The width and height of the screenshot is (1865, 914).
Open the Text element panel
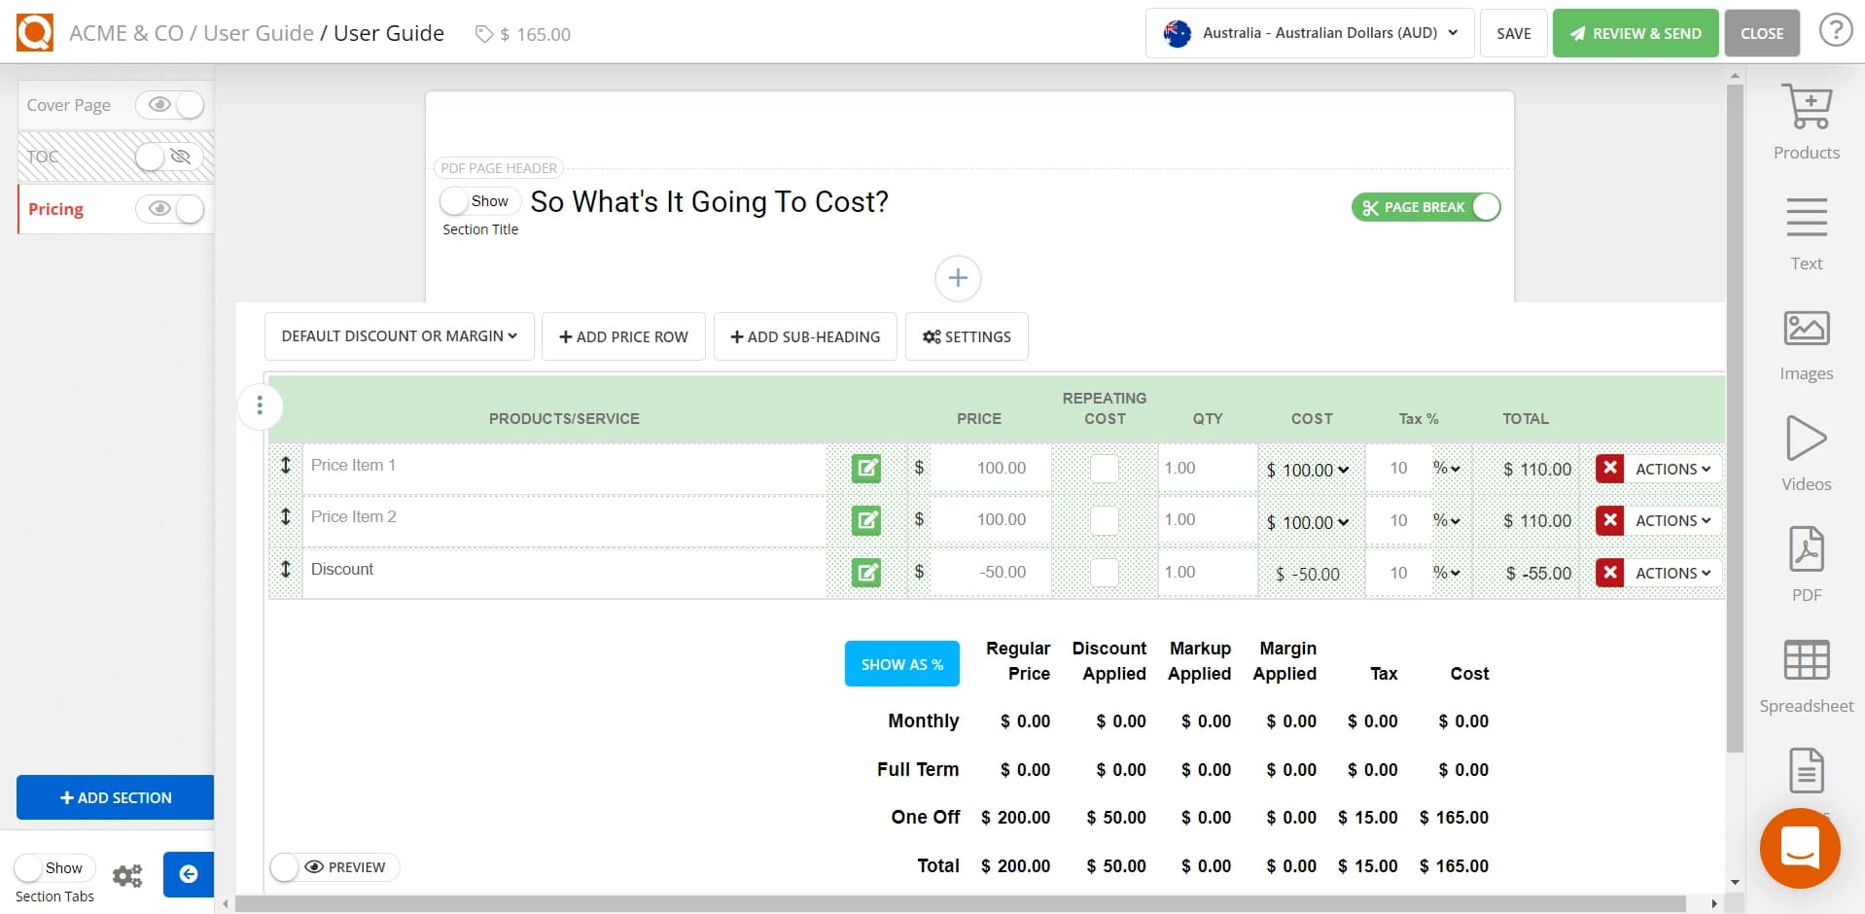[1806, 231]
